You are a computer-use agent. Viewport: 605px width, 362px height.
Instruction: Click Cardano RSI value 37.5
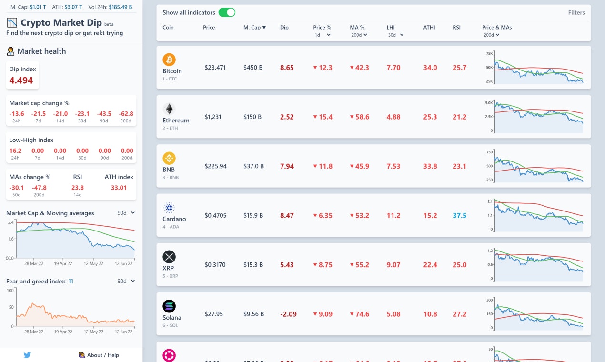click(x=459, y=215)
